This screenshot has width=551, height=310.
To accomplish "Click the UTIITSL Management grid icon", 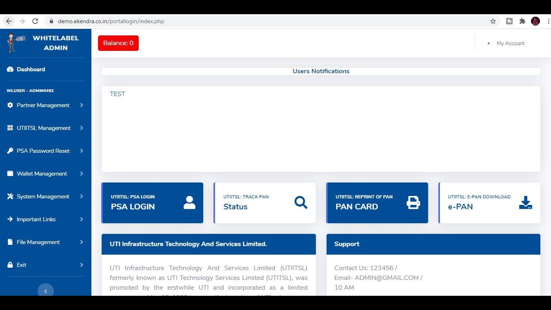I will point(10,128).
